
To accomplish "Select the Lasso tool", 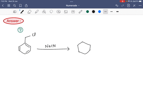I will click(x=51, y=12).
